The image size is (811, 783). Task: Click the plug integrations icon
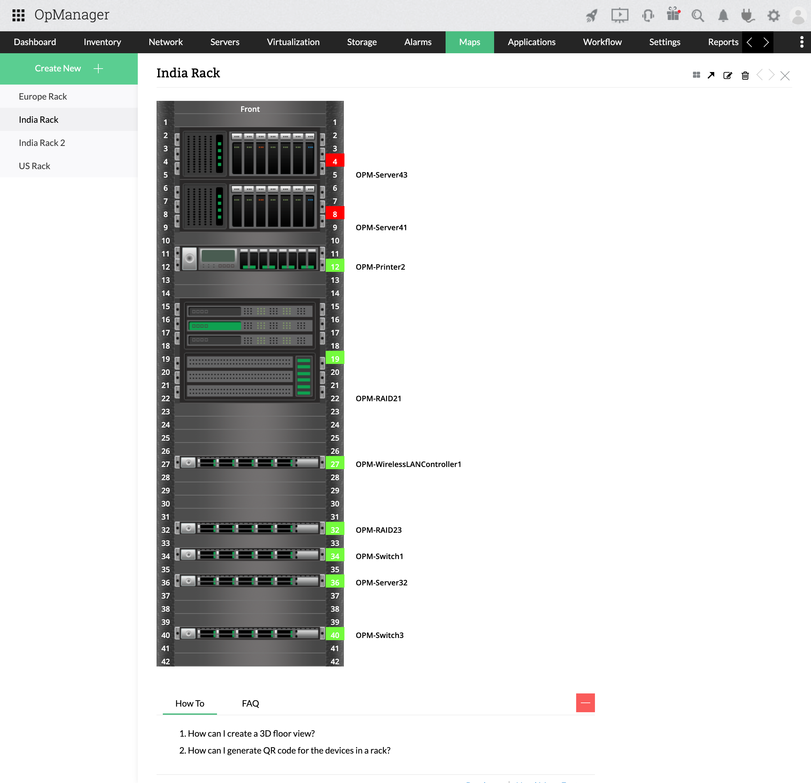748,16
